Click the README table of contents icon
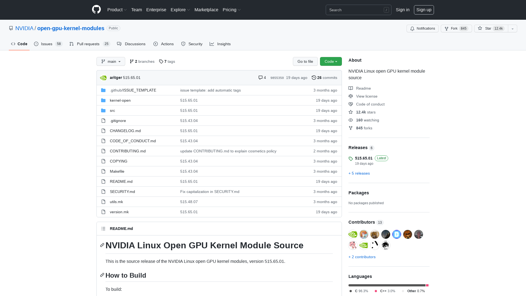The height and width of the screenshot is (296, 526). [103, 229]
